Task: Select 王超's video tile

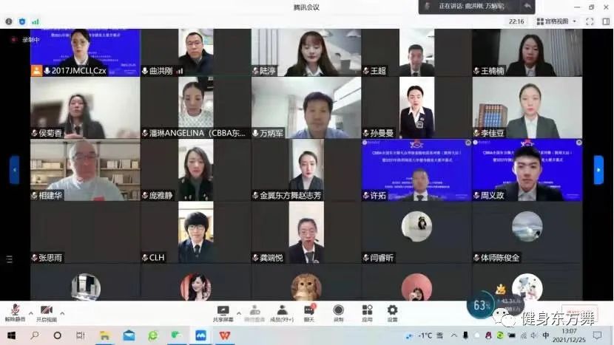Action: click(416, 52)
